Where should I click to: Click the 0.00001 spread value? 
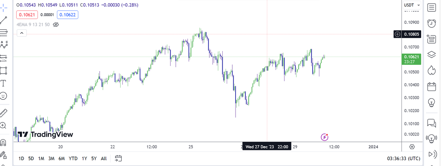tap(47, 15)
